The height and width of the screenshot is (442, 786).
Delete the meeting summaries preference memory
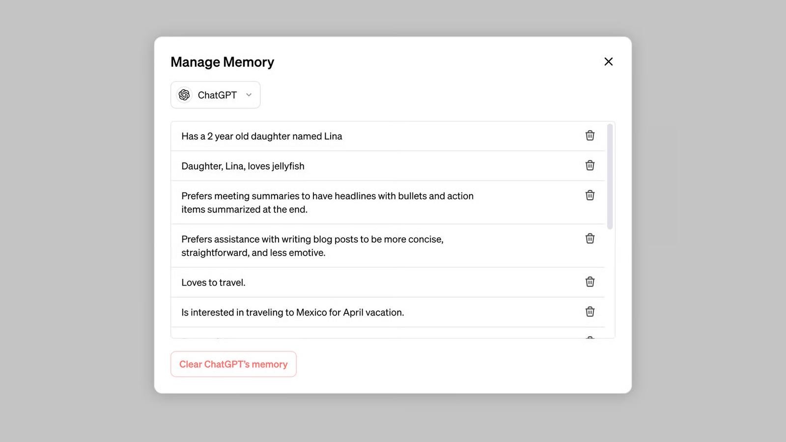pos(590,195)
